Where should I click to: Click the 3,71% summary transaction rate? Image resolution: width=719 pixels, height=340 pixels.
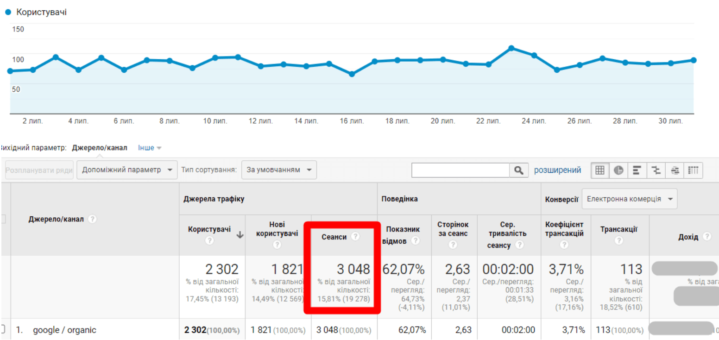tap(566, 269)
